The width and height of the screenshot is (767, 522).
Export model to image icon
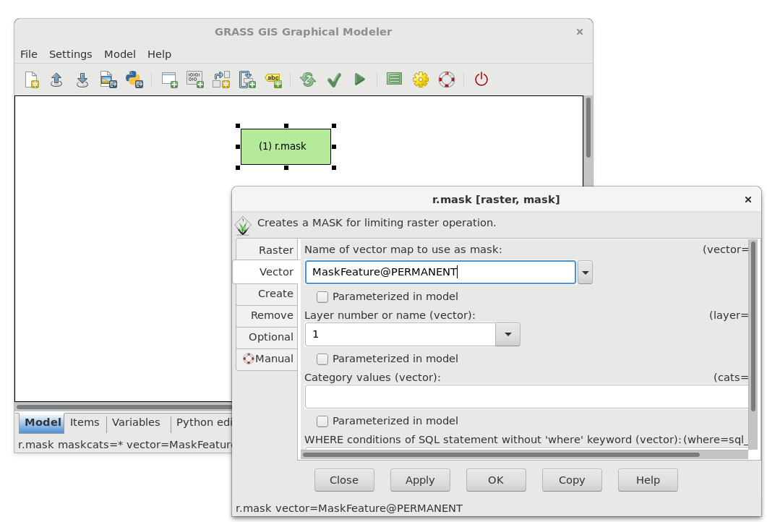(108, 80)
